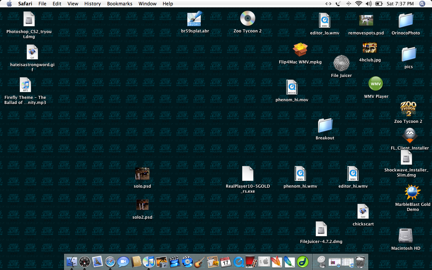The image size is (432, 270).
Task: Open the volume menu bar control
Action: pos(369,4)
